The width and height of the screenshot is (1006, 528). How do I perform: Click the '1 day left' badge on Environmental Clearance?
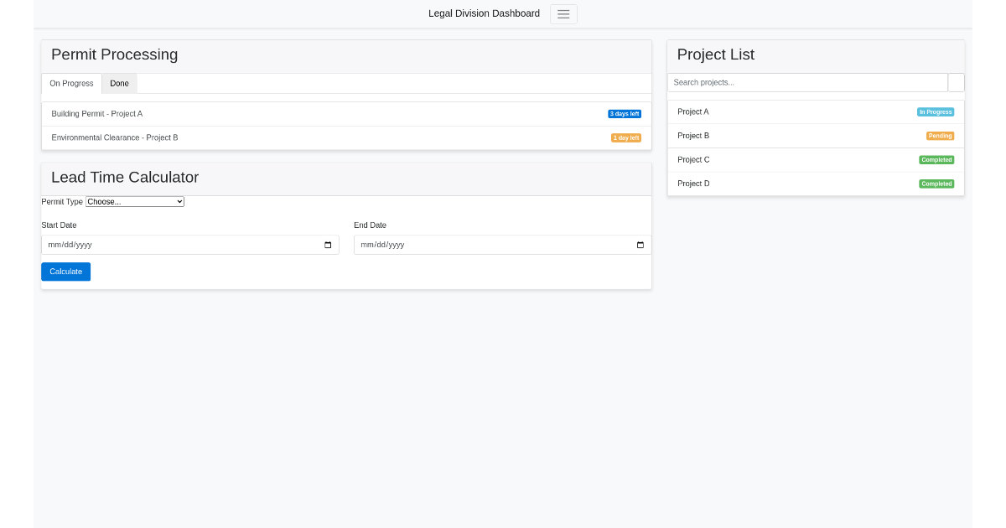(x=626, y=137)
